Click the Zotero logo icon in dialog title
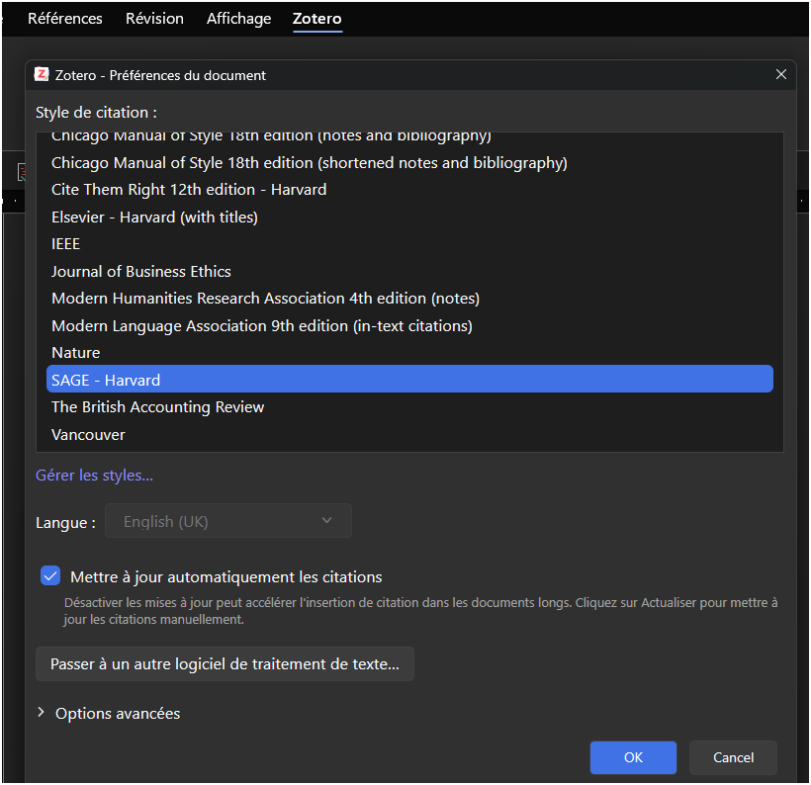Image resolution: width=811 pixels, height=785 pixels. coord(42,74)
